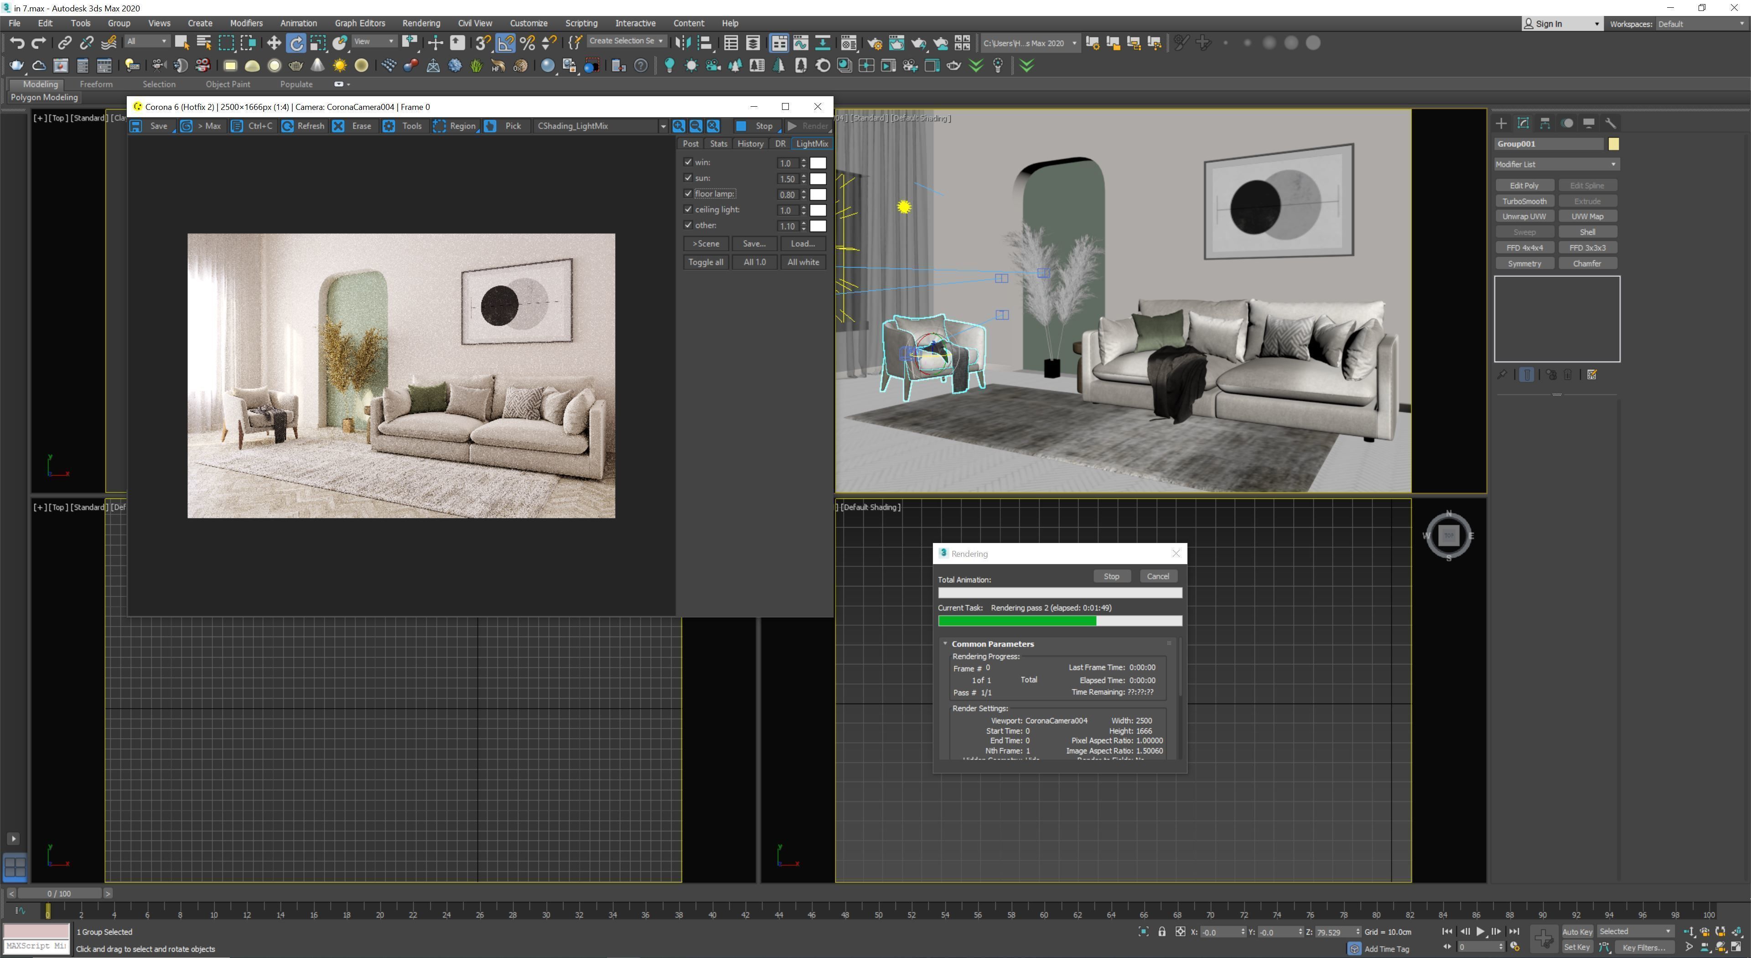Disable the floor lamp light checkbox
This screenshot has height=958, width=1751.
click(688, 194)
